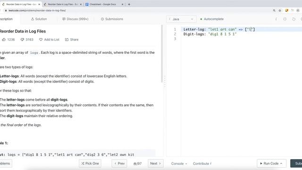Go to the Next problem
This screenshot has height=170, width=302.
click(155, 163)
